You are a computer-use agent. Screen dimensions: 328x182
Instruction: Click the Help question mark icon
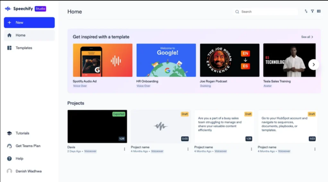coord(9,158)
